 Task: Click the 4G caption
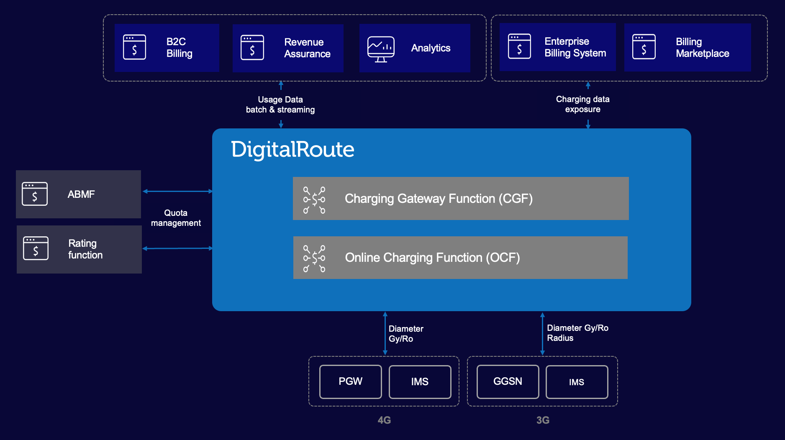[x=384, y=420]
